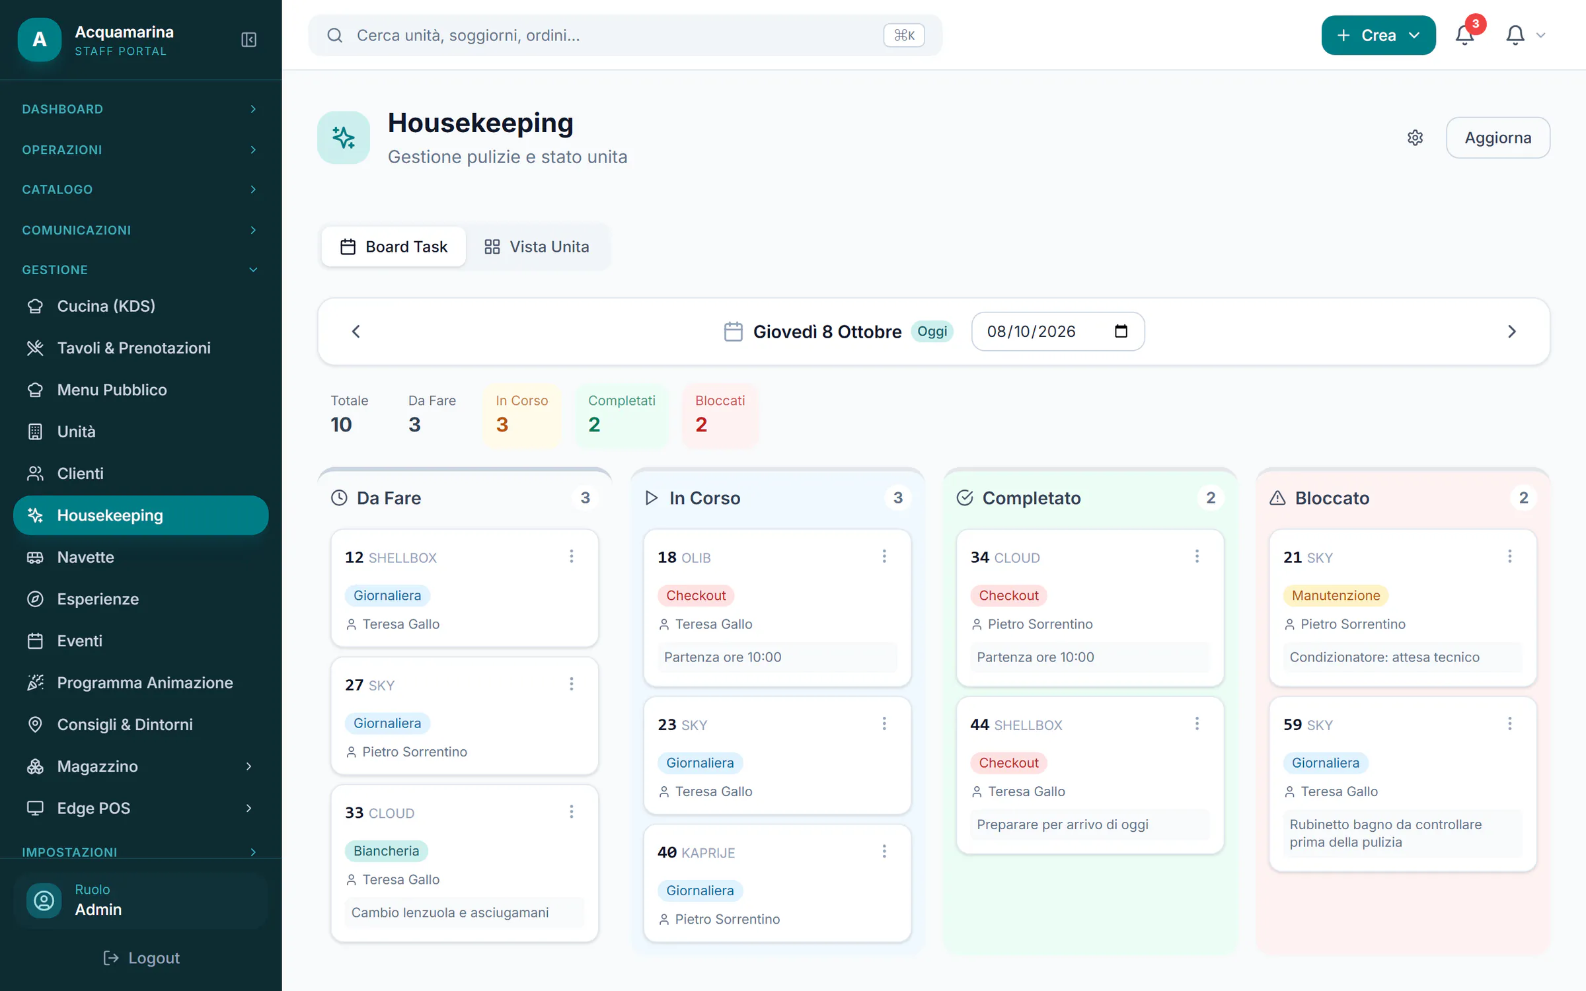Open options menu for unit 23 SKY
The height and width of the screenshot is (991, 1586).
point(884,723)
